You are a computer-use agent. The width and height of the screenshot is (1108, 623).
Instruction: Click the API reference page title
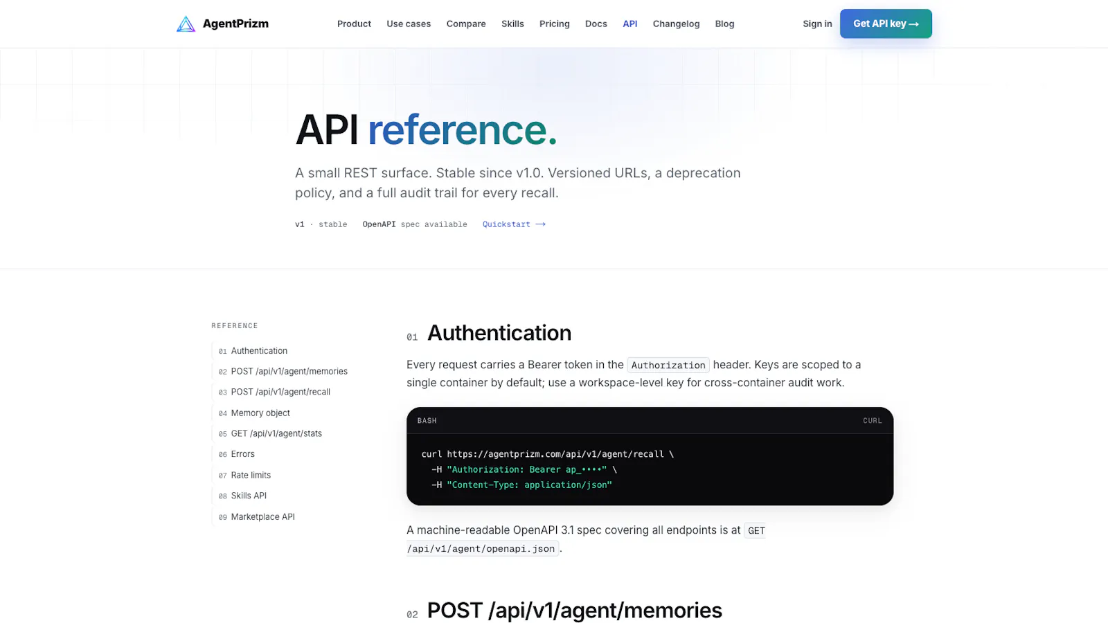point(426,130)
